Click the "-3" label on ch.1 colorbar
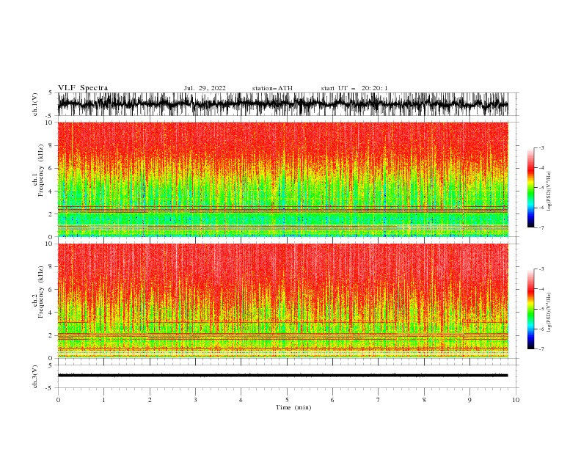 point(541,147)
